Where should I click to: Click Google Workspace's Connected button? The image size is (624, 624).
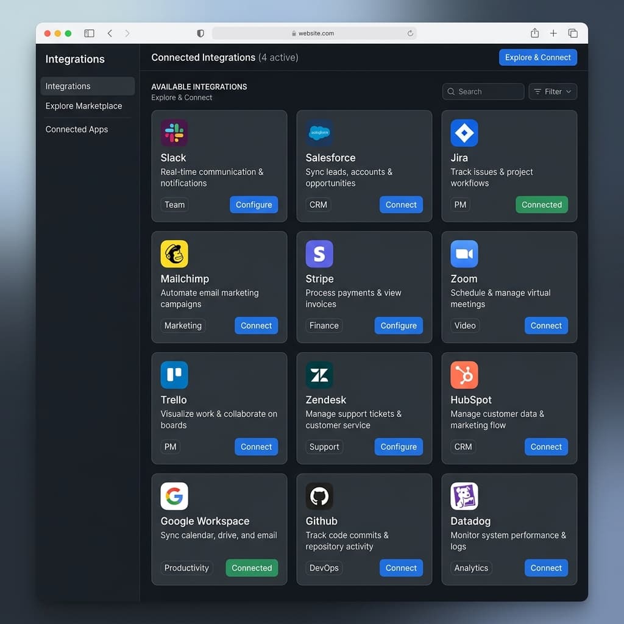(x=252, y=568)
